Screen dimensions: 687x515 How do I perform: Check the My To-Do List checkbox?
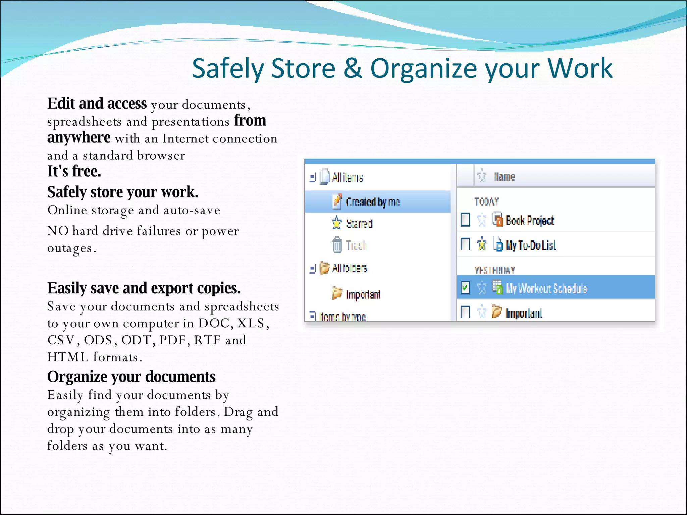(465, 244)
